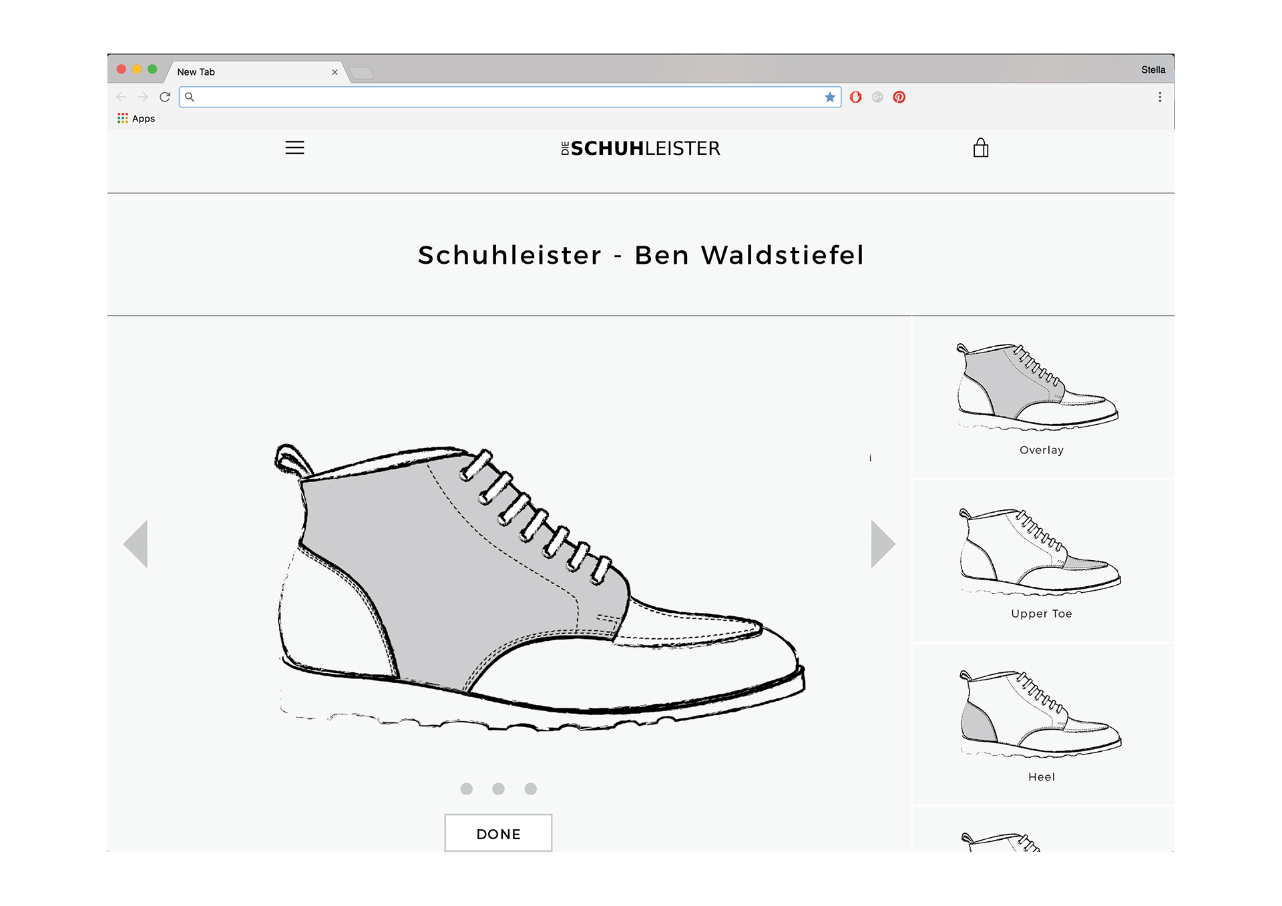Click the DONE button
The image size is (1282, 906).
498,833
